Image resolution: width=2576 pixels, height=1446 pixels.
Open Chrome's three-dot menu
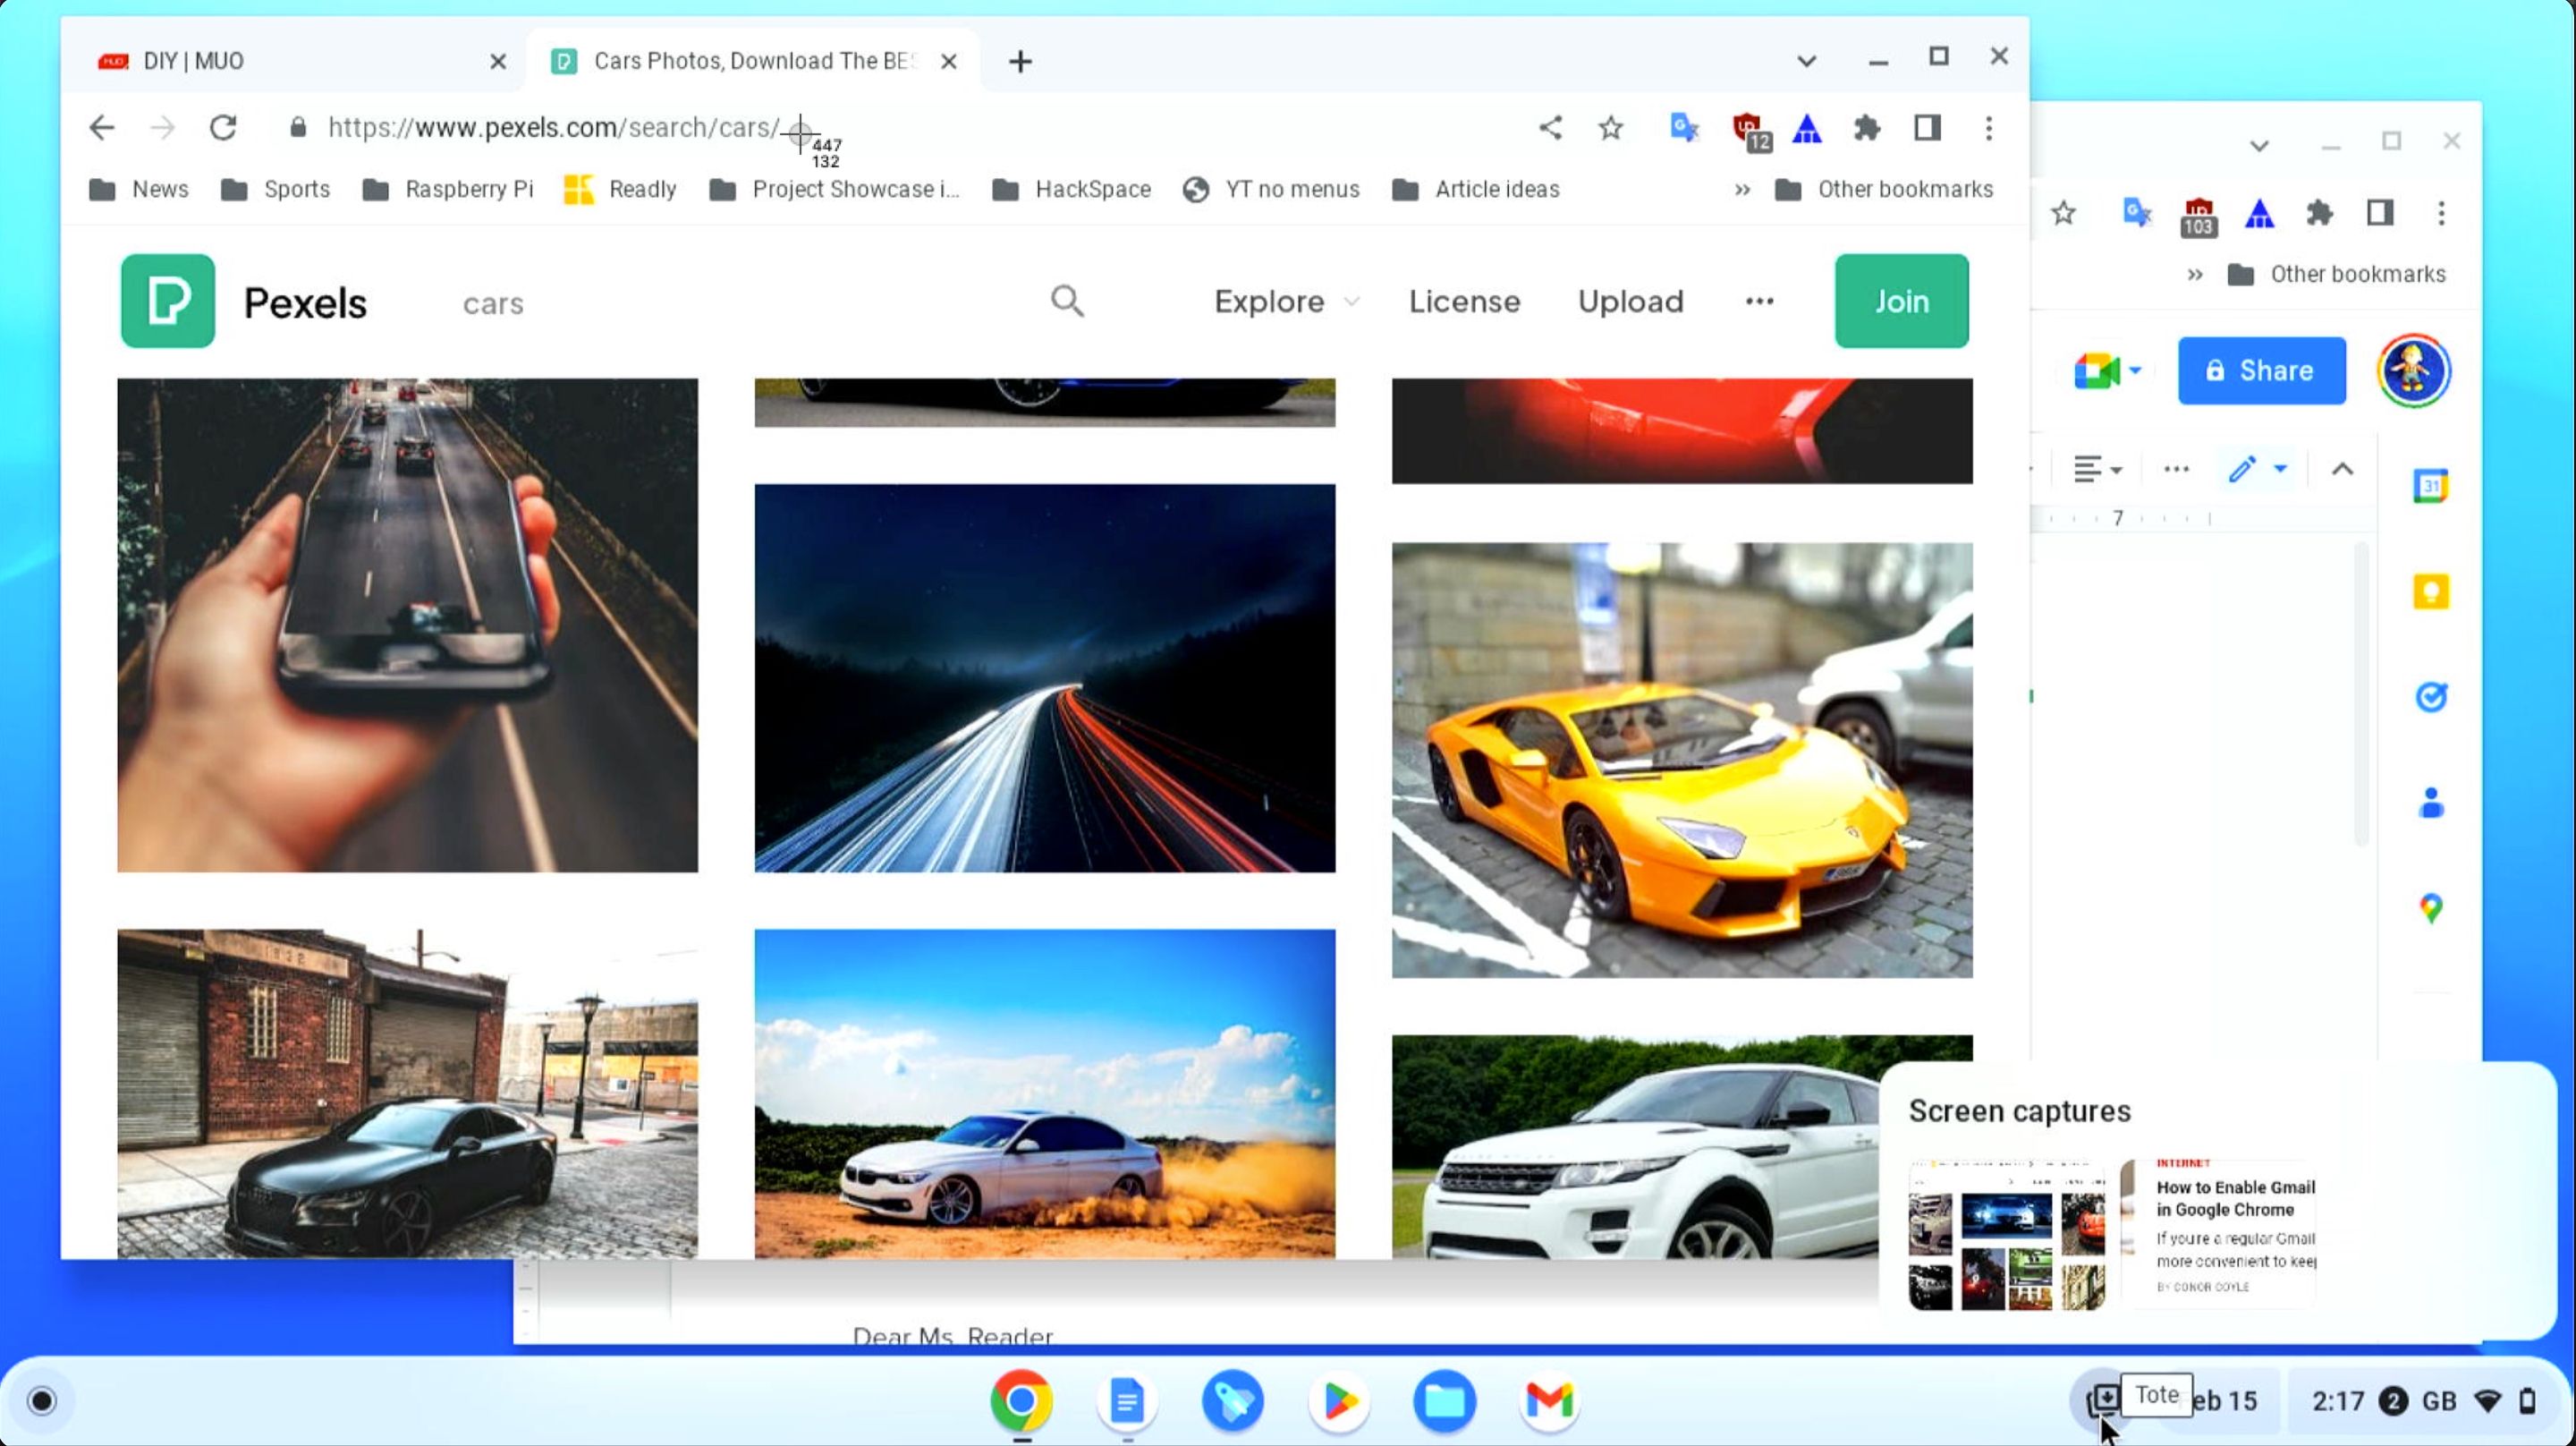pos(1988,129)
